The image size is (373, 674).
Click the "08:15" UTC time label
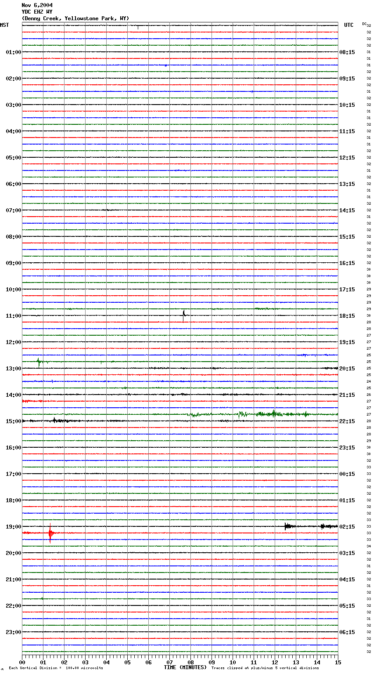347,52
